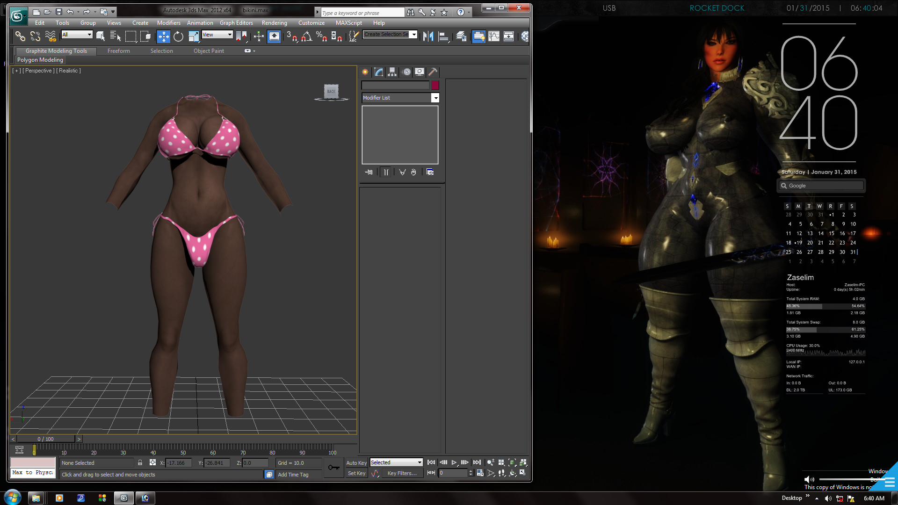Open Curve Editor from toolbar
Screen dimensions: 898x505
tap(494, 36)
